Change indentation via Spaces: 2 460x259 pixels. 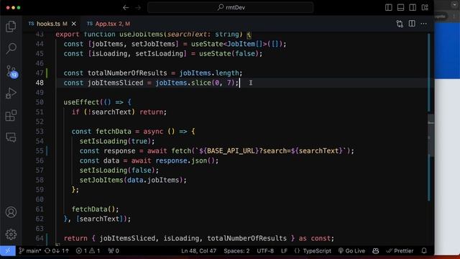pos(236,251)
